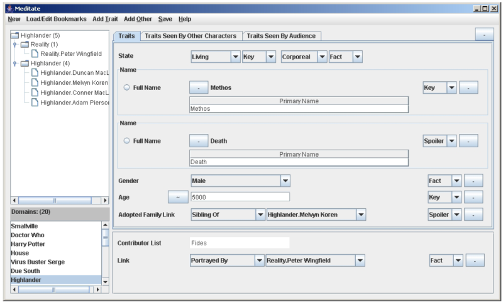Collapse the Highlander (4) tree folder
This screenshot has width=503, height=302.
[x=14, y=64]
